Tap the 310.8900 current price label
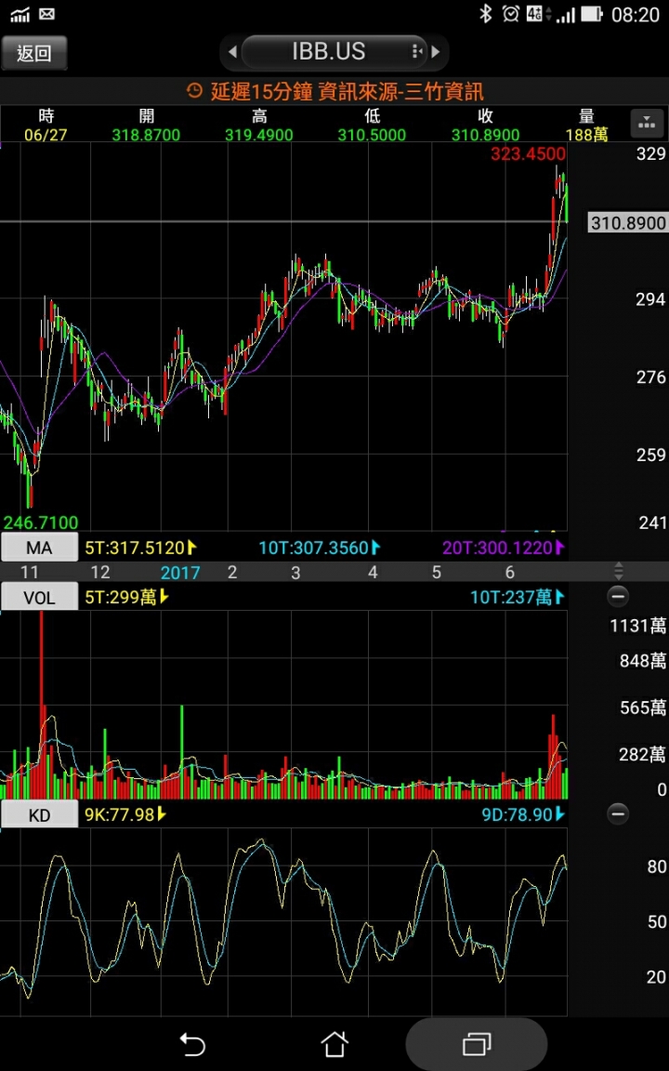Image resolution: width=669 pixels, height=1071 pixels. click(x=628, y=223)
